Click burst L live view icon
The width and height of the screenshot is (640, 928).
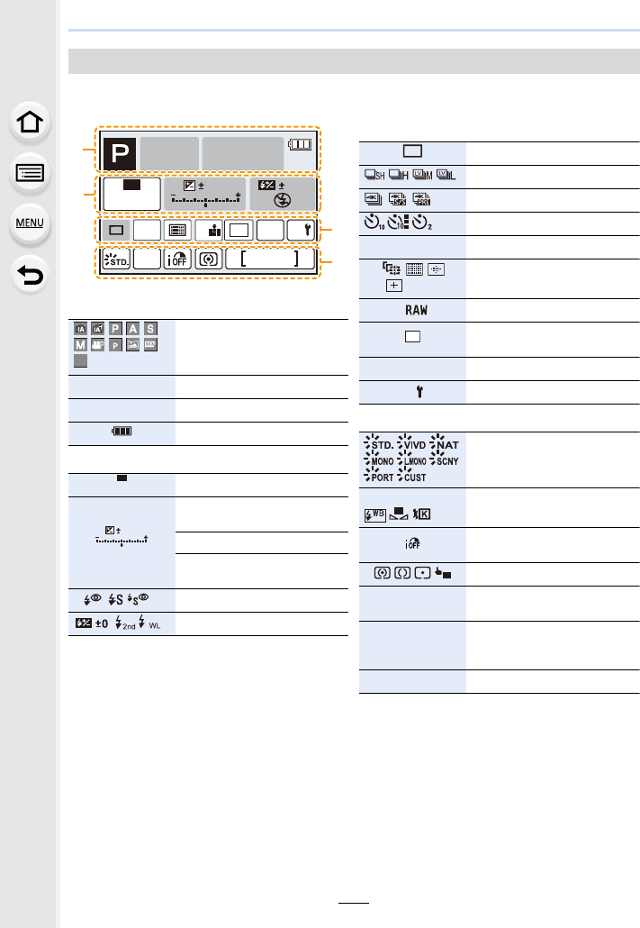click(x=446, y=175)
